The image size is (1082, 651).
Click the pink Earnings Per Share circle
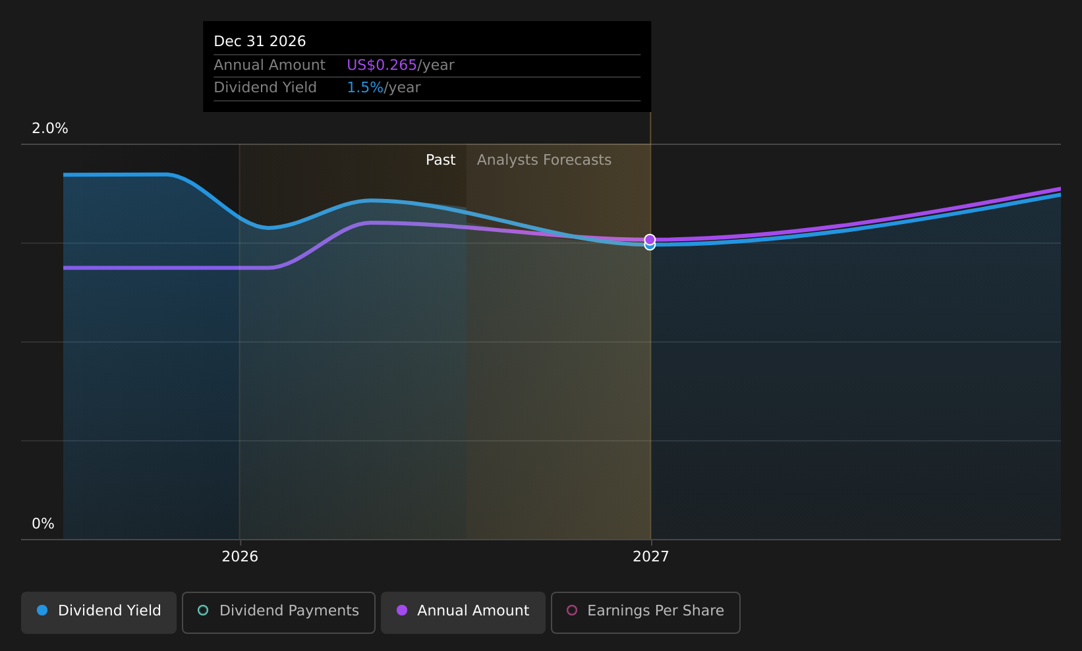click(x=572, y=610)
